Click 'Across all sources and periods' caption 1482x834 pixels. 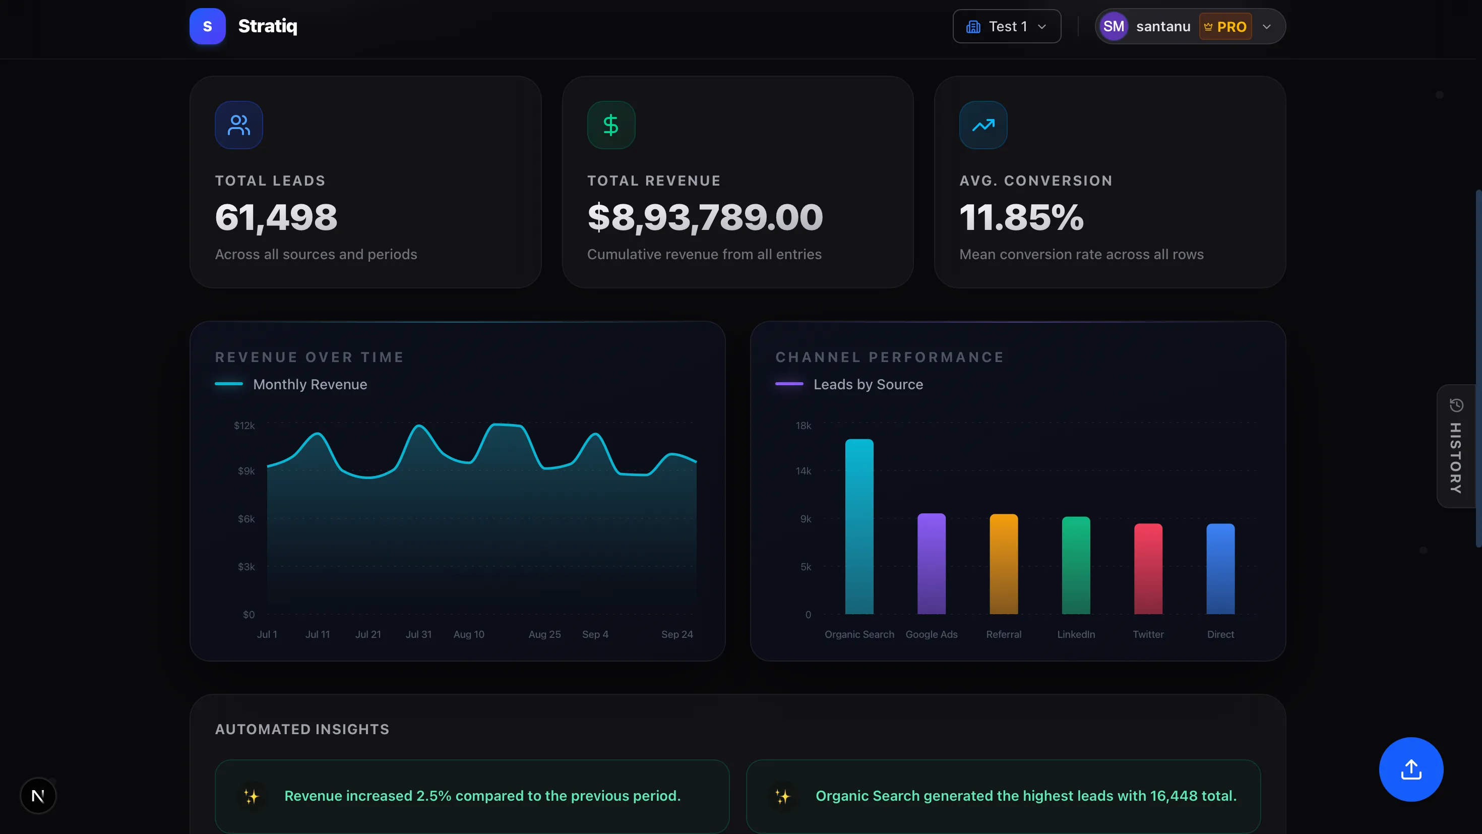(x=316, y=255)
